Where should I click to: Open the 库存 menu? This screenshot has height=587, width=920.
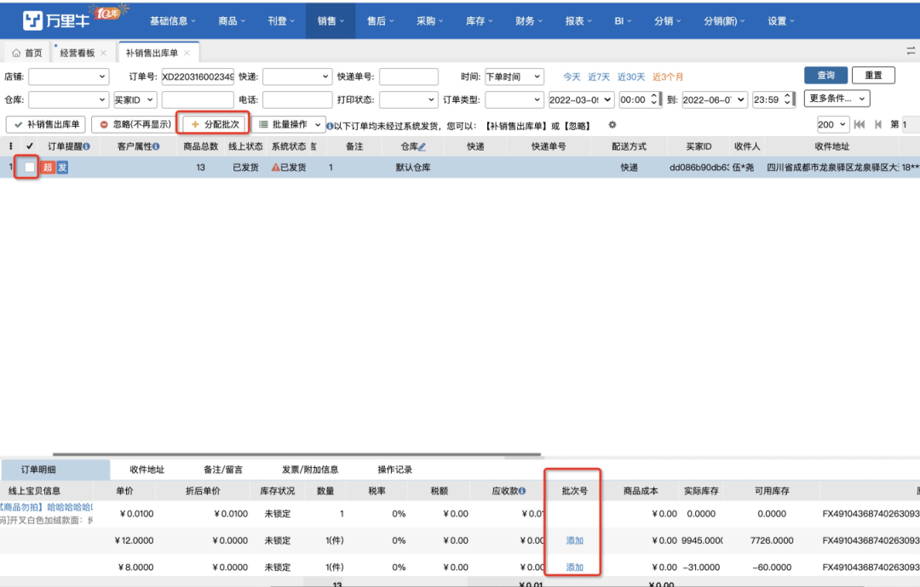[x=480, y=21]
